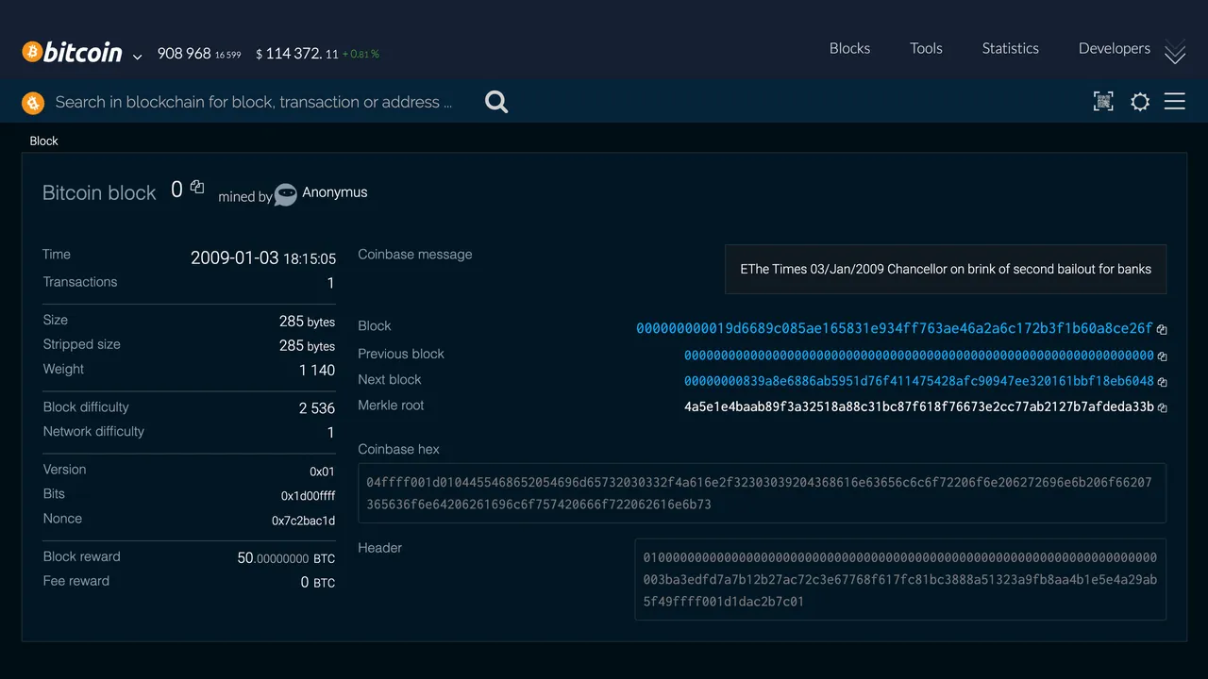Click the Block difficulty value 2 536
This screenshot has height=679, width=1208.
point(317,408)
